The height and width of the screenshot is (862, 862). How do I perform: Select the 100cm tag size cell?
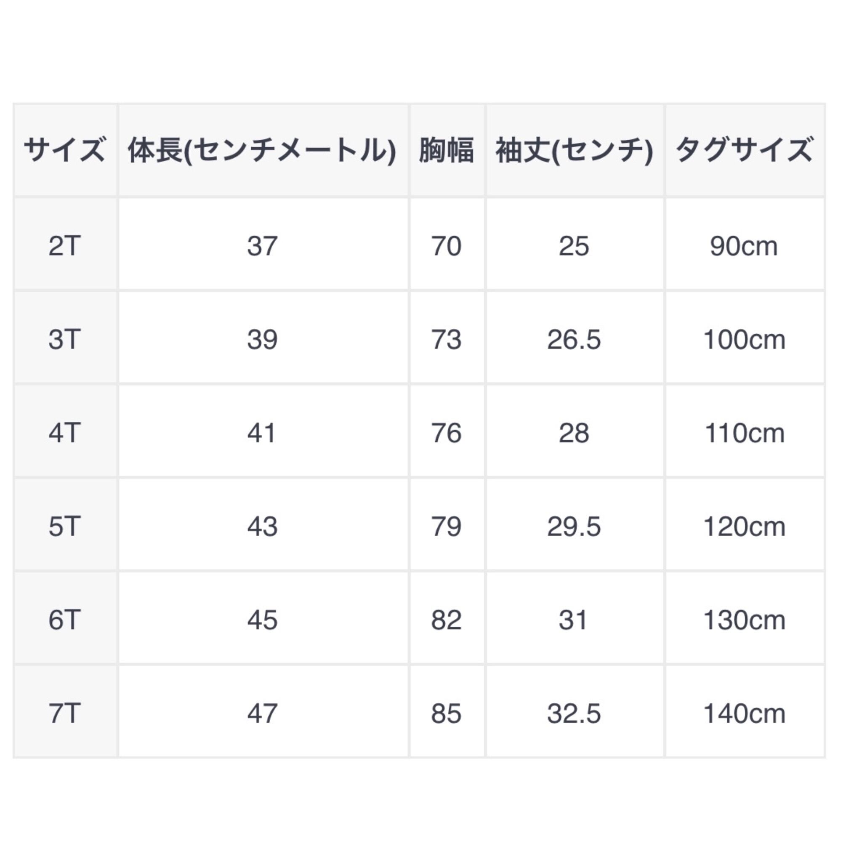click(x=744, y=339)
